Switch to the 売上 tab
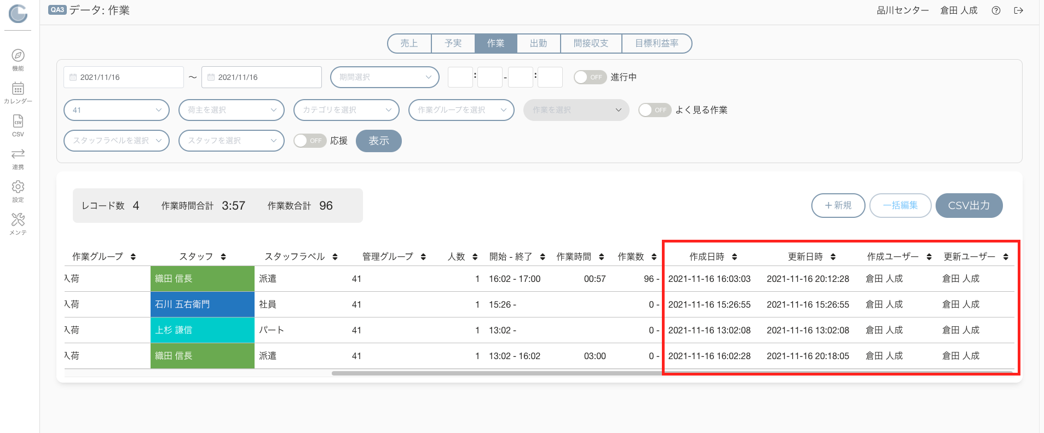Image resolution: width=1044 pixels, height=433 pixels. [409, 43]
